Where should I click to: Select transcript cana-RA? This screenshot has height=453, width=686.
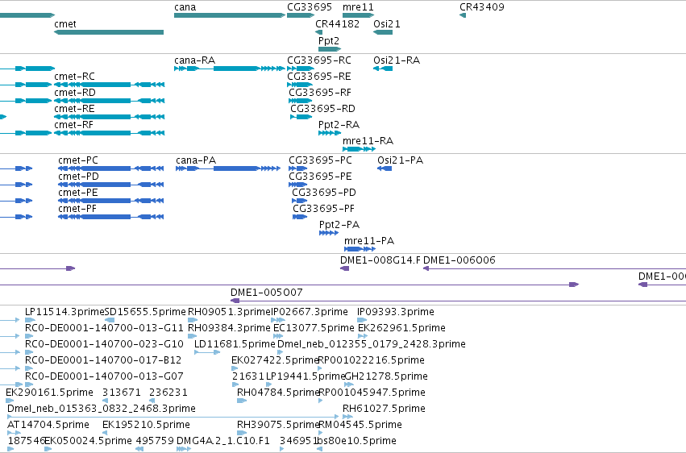pos(230,69)
